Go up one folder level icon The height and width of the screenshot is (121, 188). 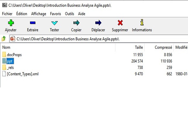point(4,39)
